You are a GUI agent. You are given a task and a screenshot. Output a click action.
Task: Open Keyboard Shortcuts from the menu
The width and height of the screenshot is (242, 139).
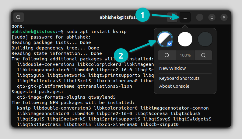click(179, 78)
